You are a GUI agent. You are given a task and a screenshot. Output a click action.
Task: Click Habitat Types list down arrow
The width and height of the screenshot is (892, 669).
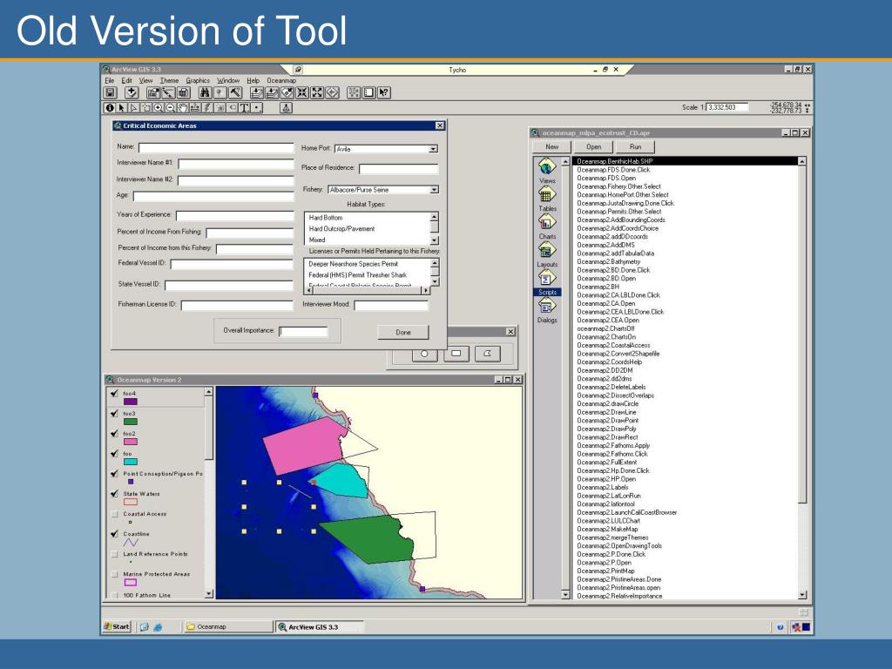pyautogui.click(x=435, y=240)
